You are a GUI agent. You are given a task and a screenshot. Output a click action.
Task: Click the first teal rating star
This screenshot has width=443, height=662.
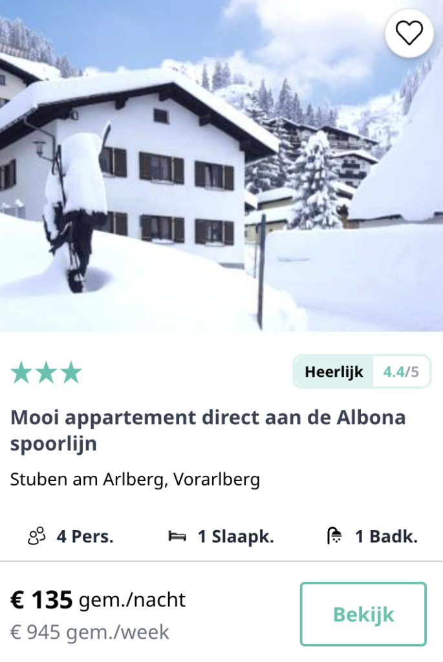[21, 372]
